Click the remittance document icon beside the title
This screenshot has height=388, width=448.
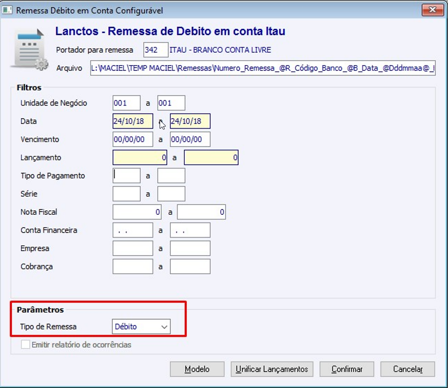coord(29,50)
